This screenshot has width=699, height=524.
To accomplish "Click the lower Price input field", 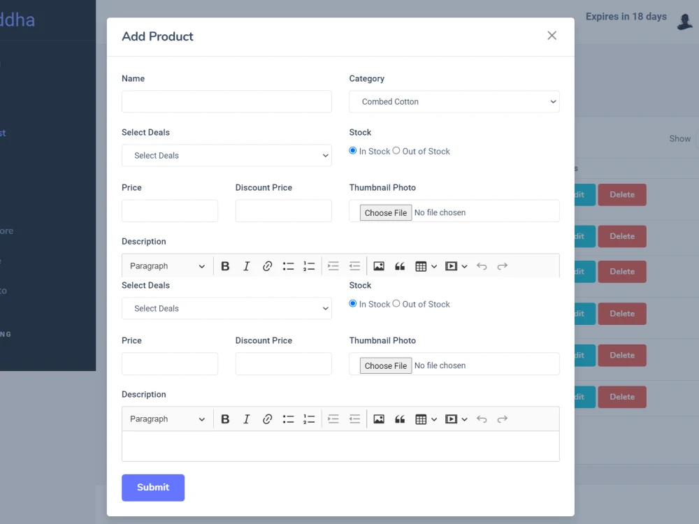I will coord(170,363).
